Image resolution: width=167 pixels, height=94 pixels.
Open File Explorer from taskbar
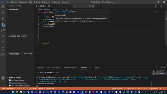(x=21, y=92)
